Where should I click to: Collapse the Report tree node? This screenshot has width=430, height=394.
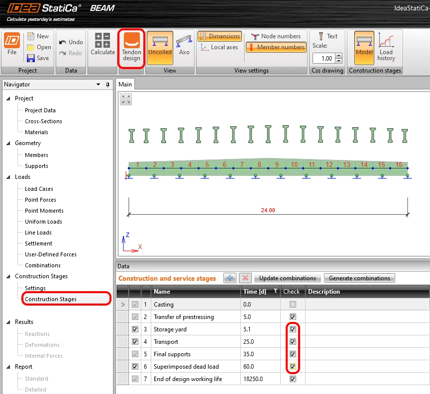pyautogui.click(x=8, y=367)
